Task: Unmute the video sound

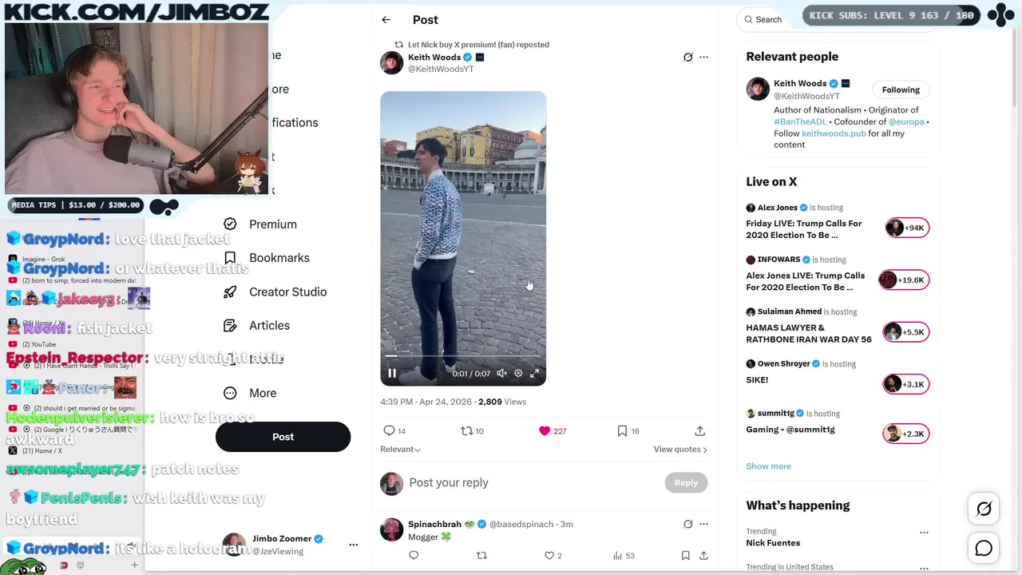Action: [501, 373]
